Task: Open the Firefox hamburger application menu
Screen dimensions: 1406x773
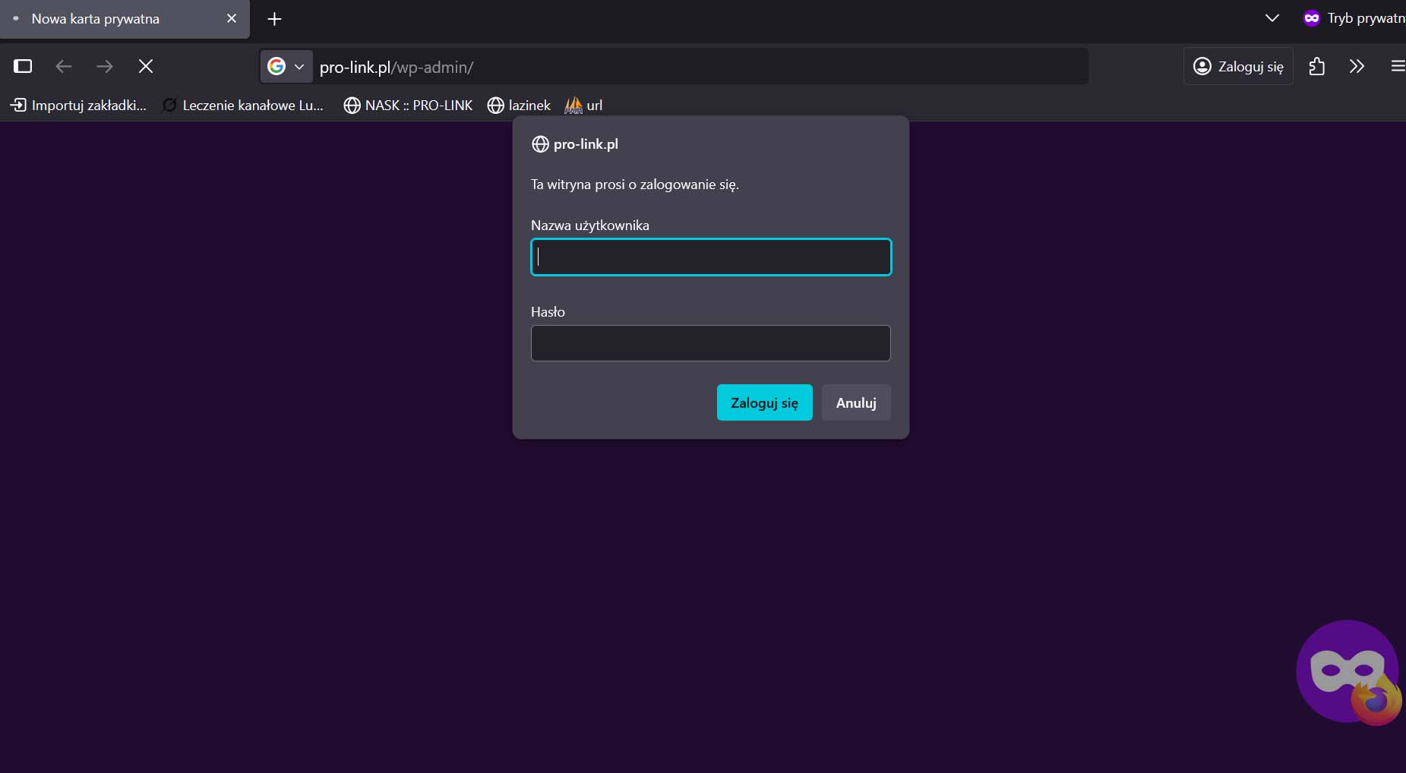Action: tap(1398, 67)
